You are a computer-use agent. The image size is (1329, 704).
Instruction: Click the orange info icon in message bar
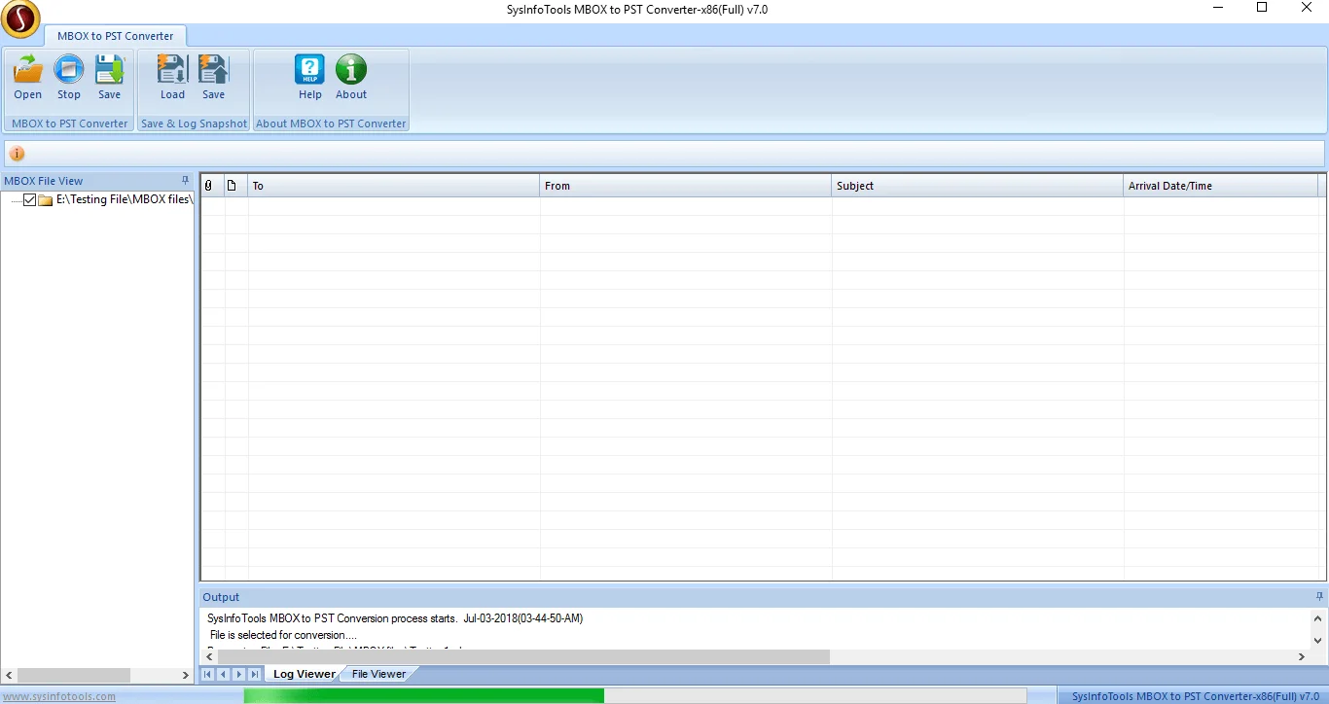pyautogui.click(x=17, y=154)
